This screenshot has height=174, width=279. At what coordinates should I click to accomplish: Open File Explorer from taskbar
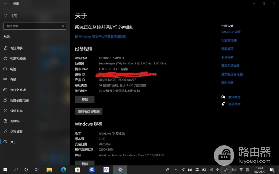[x=49, y=170]
